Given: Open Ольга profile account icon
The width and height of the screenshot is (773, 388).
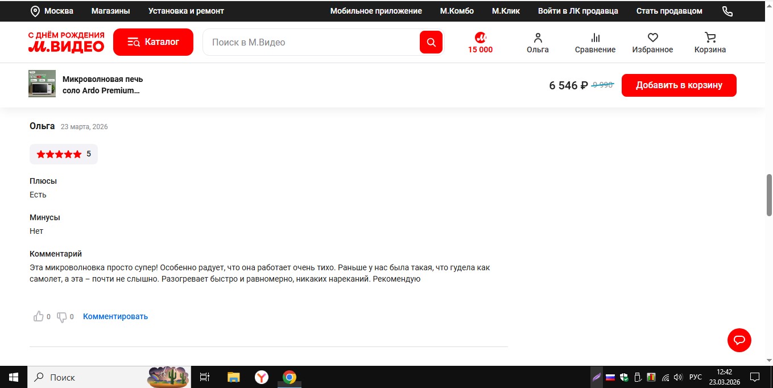Looking at the screenshot, I should point(538,38).
